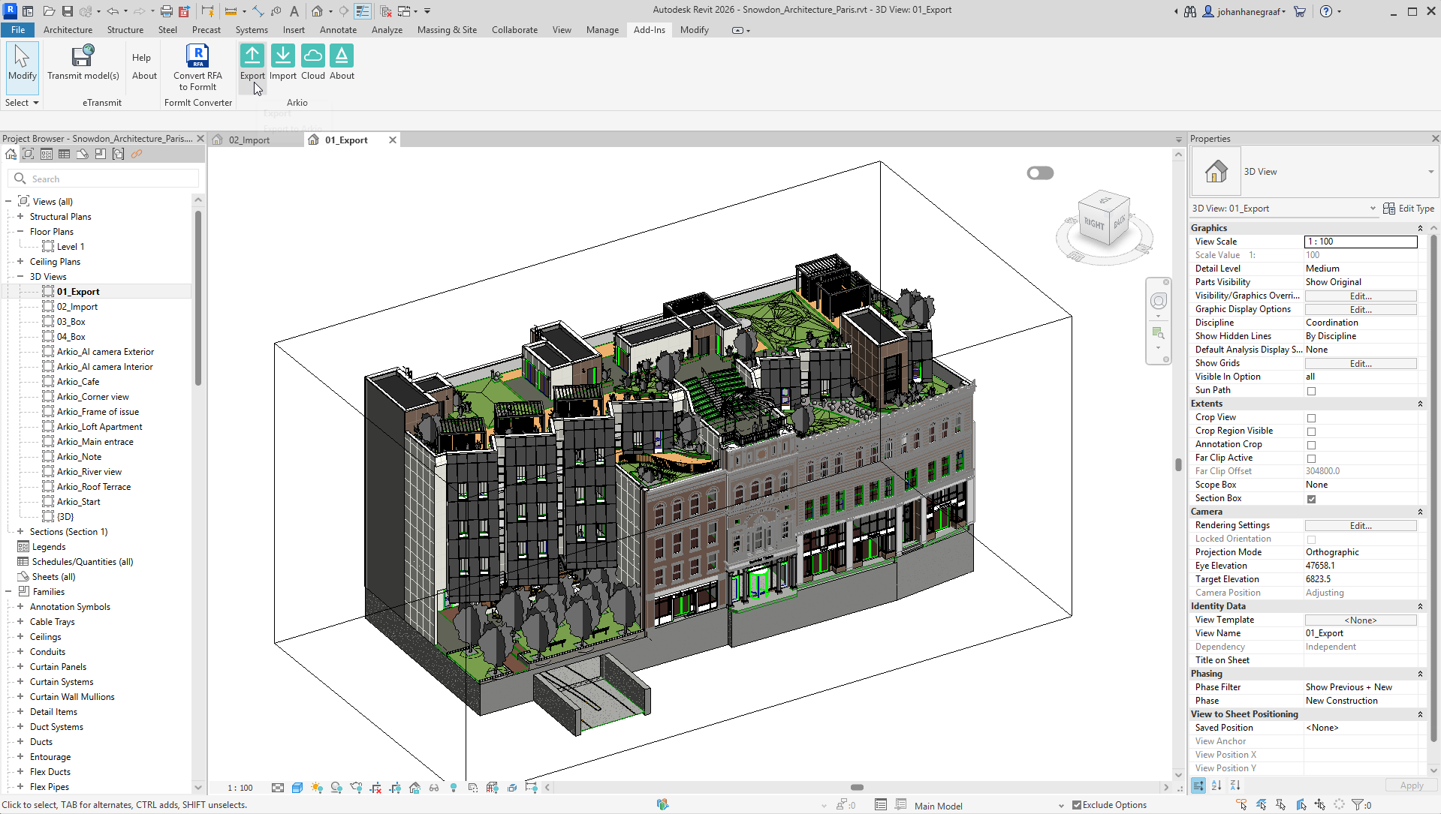
Task: Switch to the 02_Import view tab
Action: pyautogui.click(x=249, y=140)
